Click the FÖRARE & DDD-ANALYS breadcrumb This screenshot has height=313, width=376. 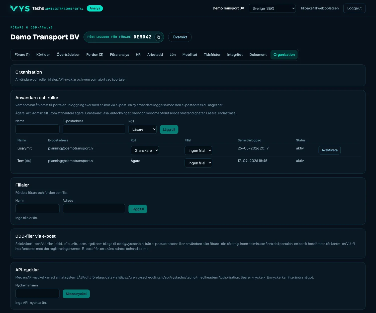pos(32,27)
